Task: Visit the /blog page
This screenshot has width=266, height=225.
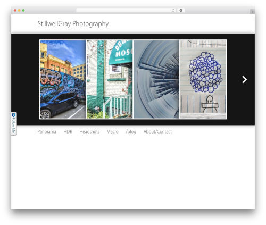Action: (131, 132)
